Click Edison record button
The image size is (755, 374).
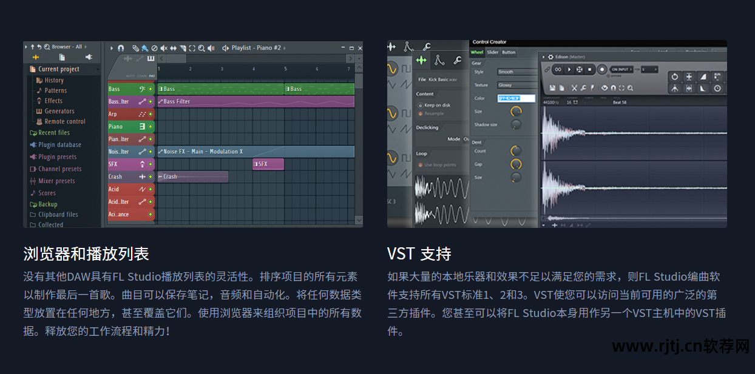(x=602, y=69)
